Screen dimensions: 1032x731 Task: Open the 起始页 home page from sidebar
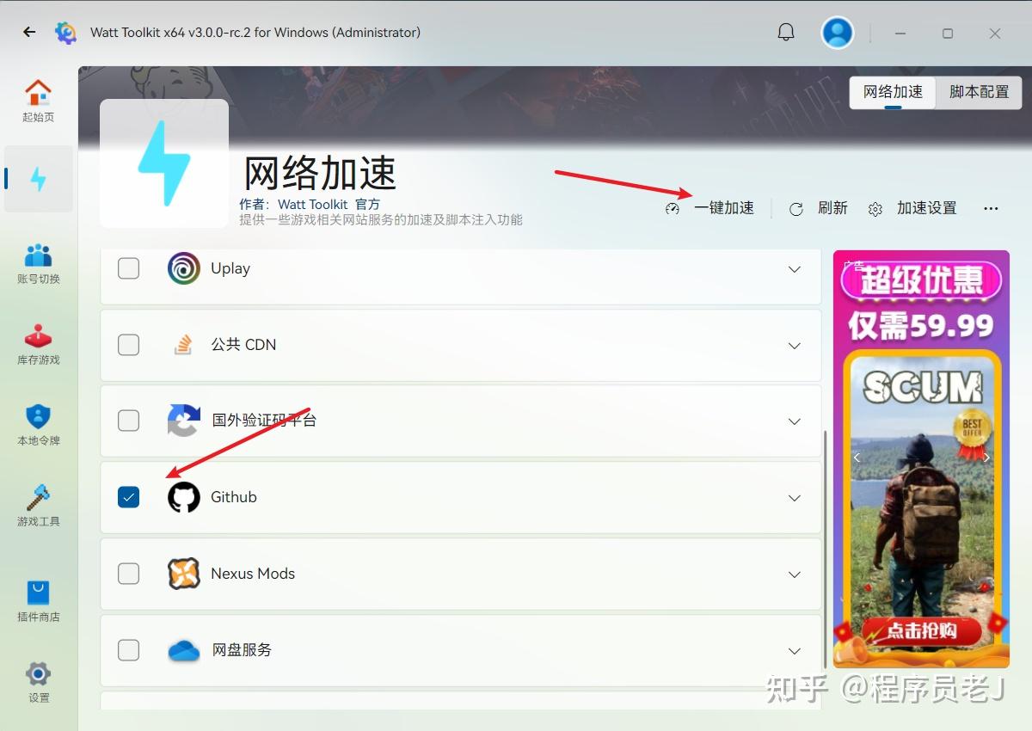(x=37, y=97)
